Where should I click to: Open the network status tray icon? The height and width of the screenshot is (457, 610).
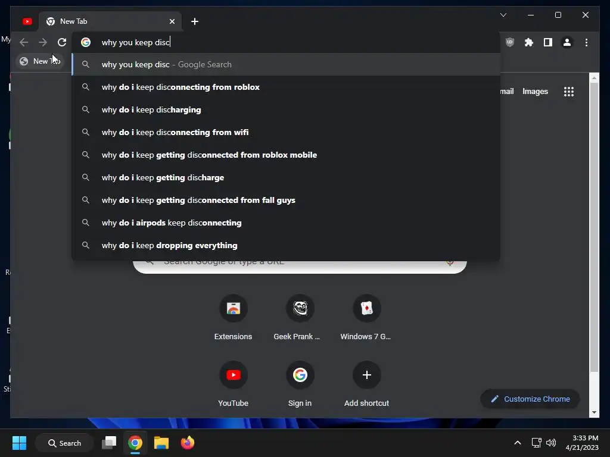coord(537,443)
